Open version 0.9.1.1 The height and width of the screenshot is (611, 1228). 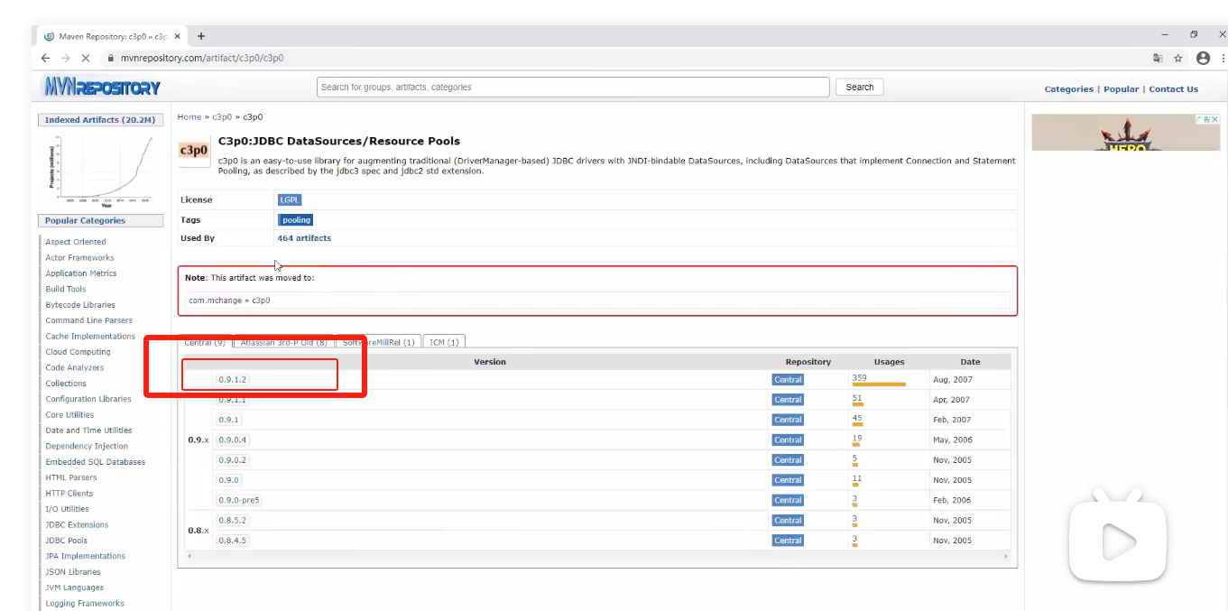pos(233,400)
